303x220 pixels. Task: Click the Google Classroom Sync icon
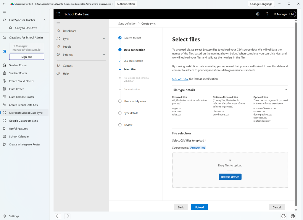[4, 121]
